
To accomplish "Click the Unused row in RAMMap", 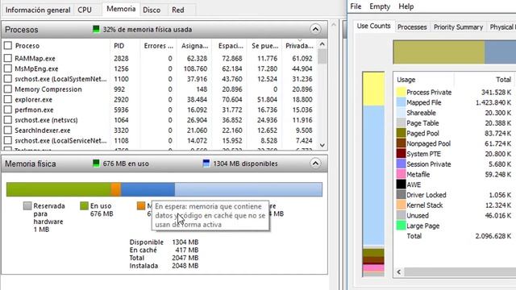I will [455, 215].
